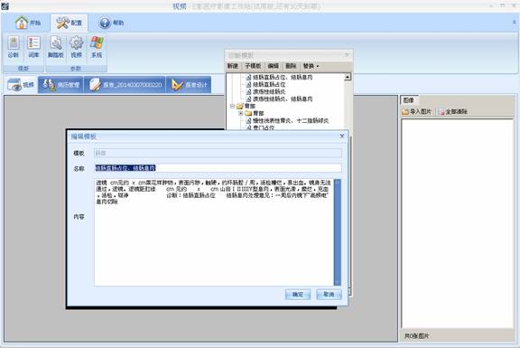Open the 帮助 help ribbon tab
The image size is (520, 348).
[x=111, y=23]
